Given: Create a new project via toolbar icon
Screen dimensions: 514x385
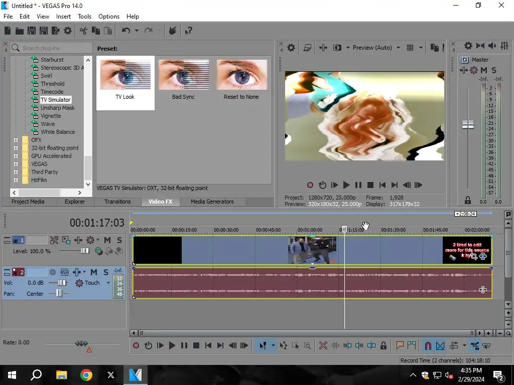Looking at the screenshot, I should click(8, 31).
